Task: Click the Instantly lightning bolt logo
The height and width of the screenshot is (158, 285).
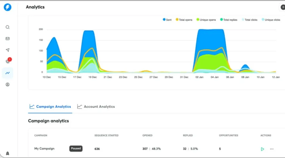Action: tap(8, 7)
